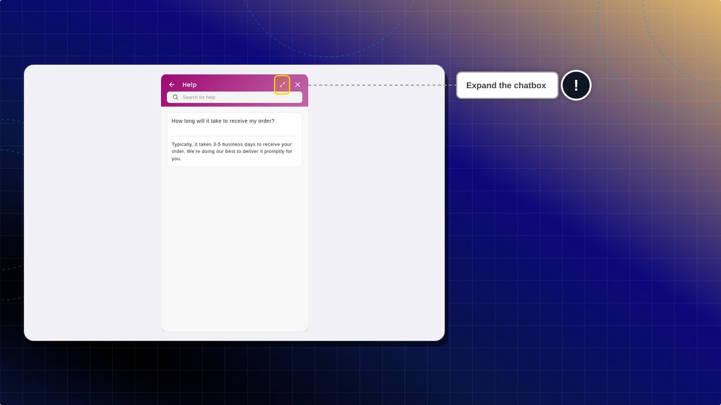Click the empty chat area below the FAQ card
The height and width of the screenshot is (405, 721).
[x=234, y=246]
